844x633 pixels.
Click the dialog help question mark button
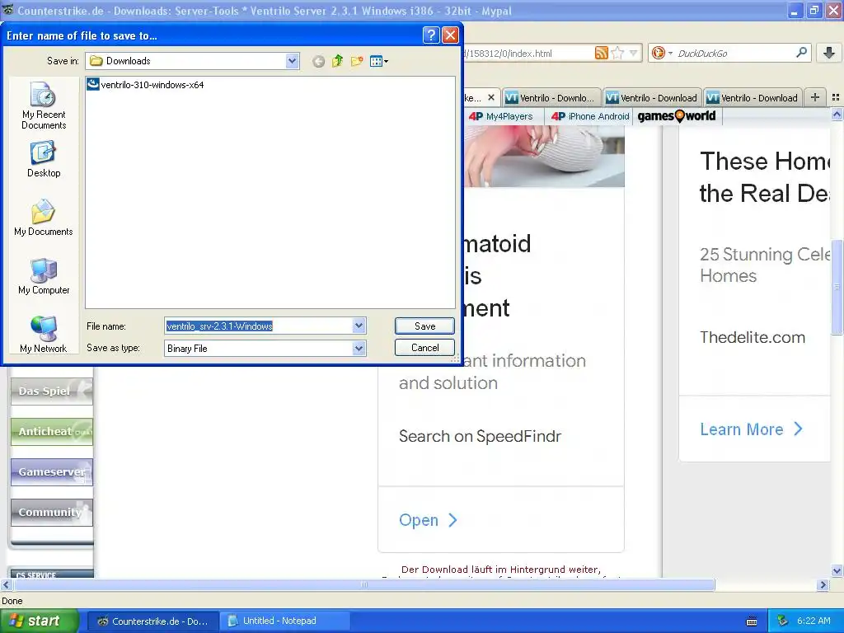point(431,35)
